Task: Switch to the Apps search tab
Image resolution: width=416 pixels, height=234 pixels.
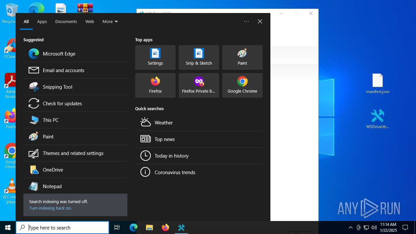Action: point(42,21)
